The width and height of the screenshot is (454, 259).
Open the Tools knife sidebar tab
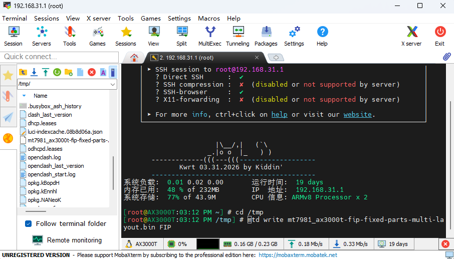8,96
